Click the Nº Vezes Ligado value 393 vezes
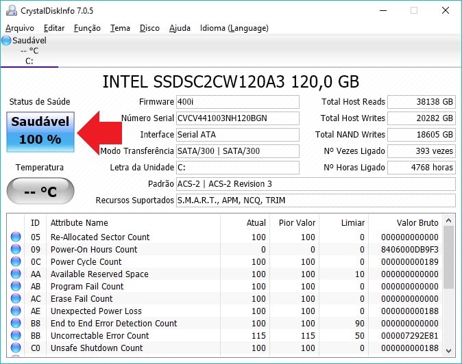This screenshot has width=462, height=364. [x=422, y=151]
